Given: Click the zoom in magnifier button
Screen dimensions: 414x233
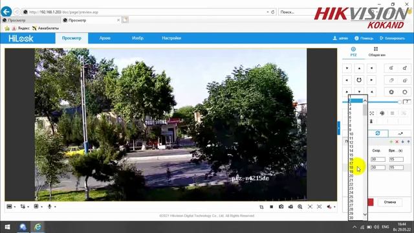Looking at the screenshot, I should tap(405, 68).
